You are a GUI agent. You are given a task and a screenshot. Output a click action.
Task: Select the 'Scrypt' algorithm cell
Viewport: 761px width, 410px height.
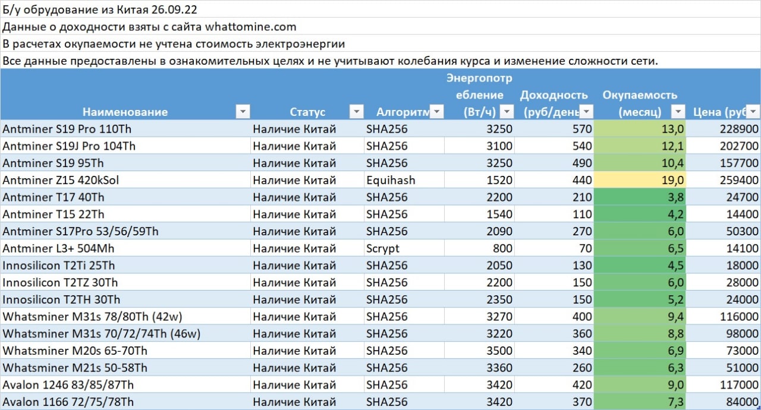pos(404,248)
